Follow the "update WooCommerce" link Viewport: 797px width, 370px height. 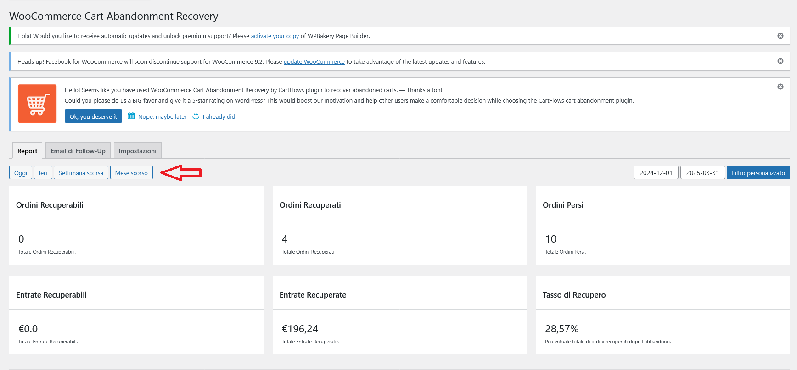tap(314, 62)
